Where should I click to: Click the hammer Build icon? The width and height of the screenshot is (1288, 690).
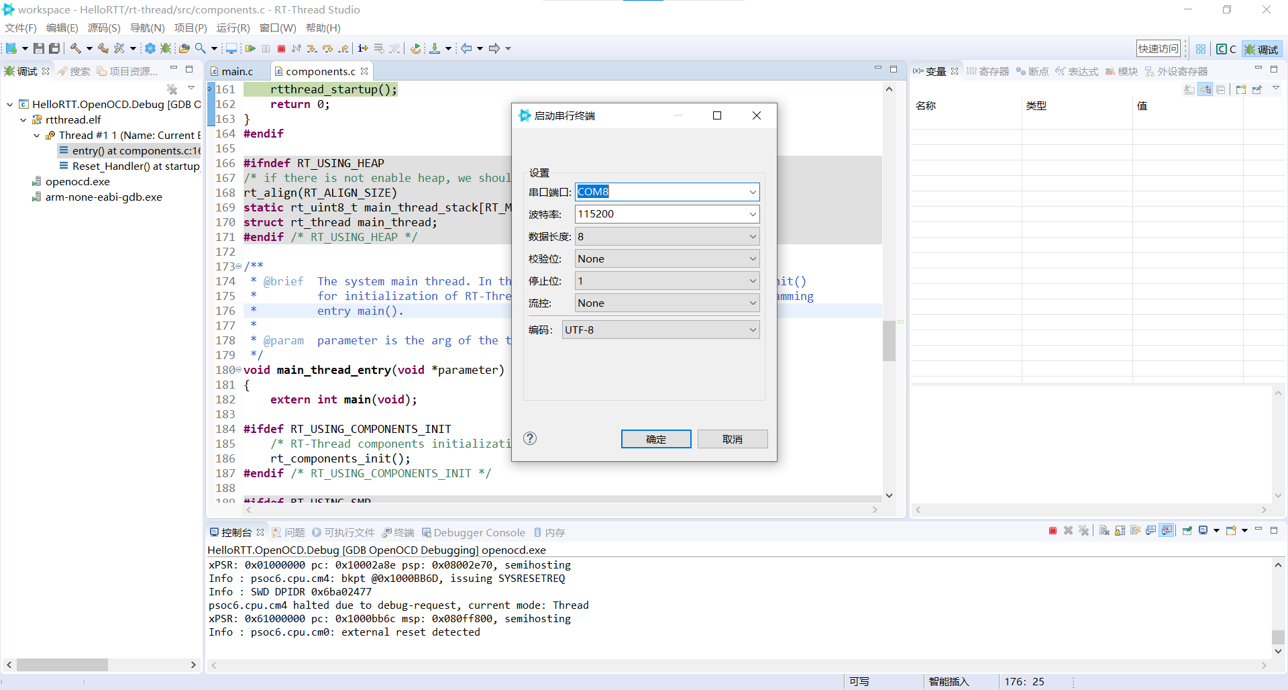[76, 48]
